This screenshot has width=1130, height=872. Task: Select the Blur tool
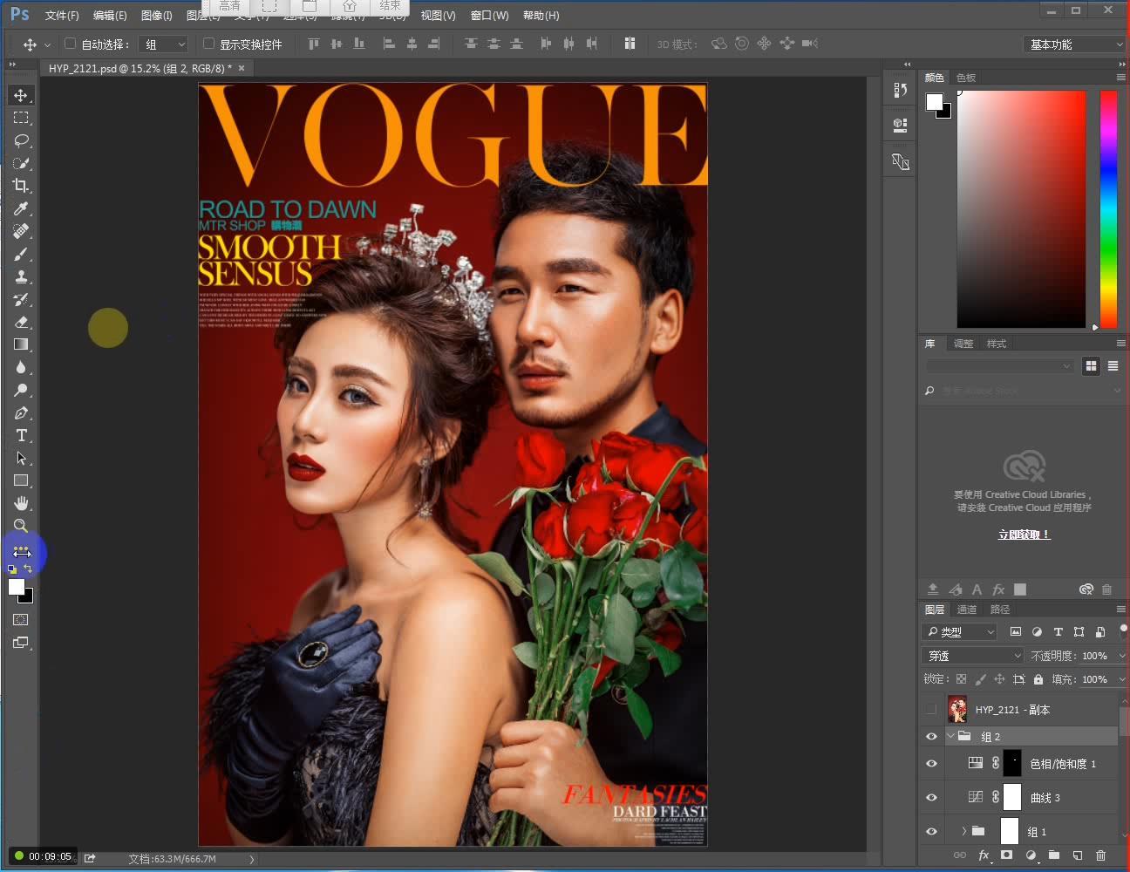(x=21, y=367)
